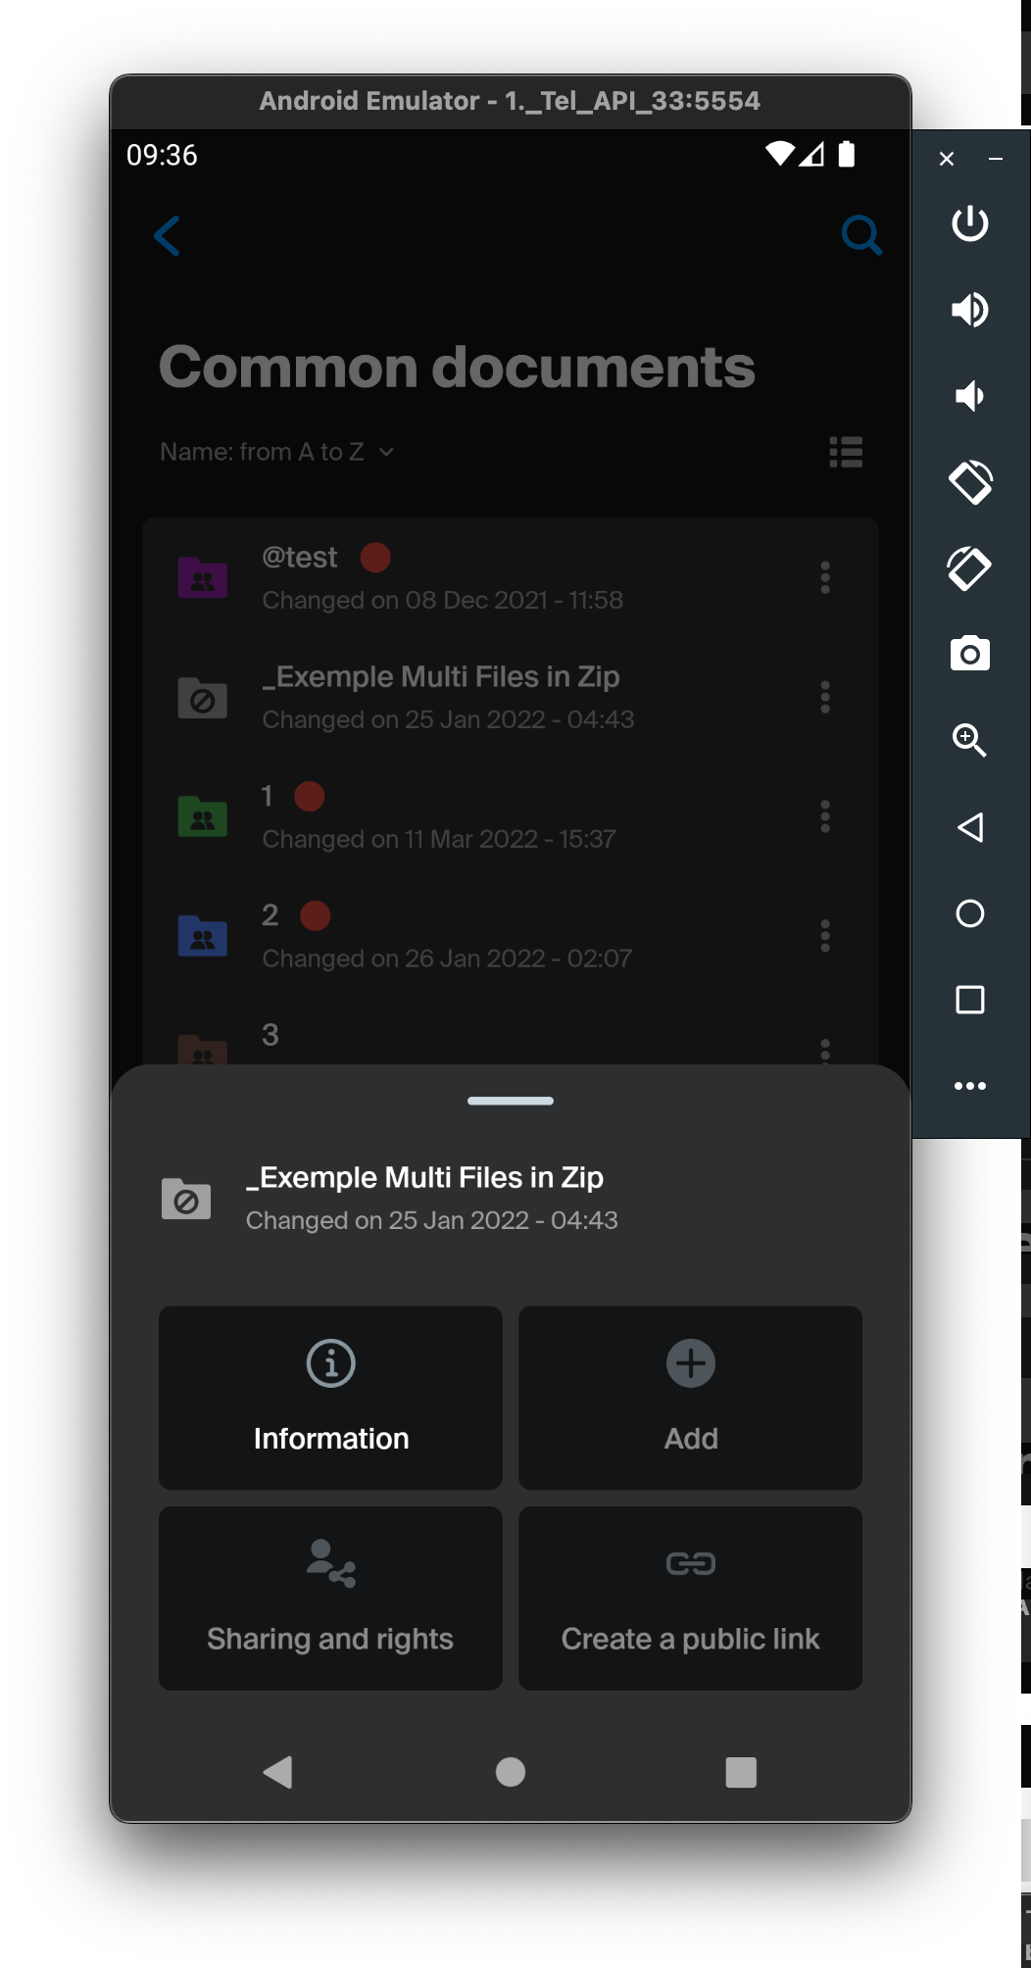Open the search icon on Common documents
1031x1968 pixels.
pyautogui.click(x=860, y=234)
